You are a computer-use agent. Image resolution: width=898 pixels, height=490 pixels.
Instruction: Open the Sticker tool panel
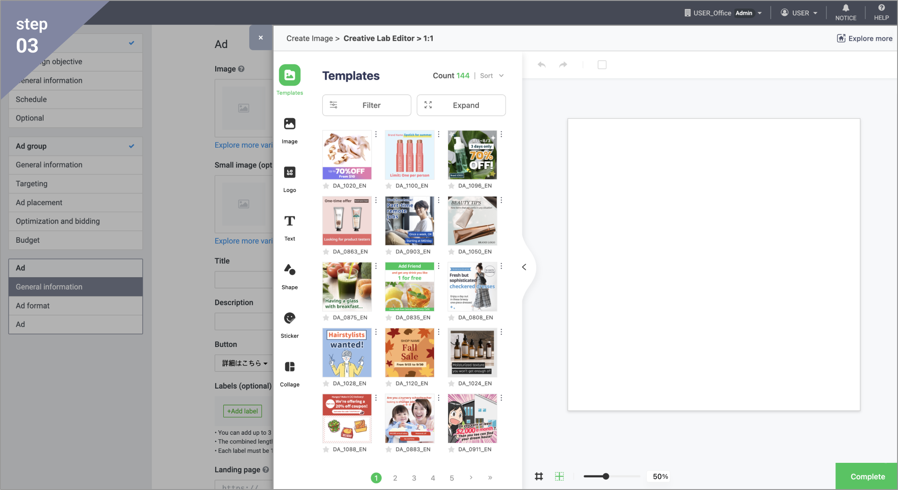[x=290, y=318]
